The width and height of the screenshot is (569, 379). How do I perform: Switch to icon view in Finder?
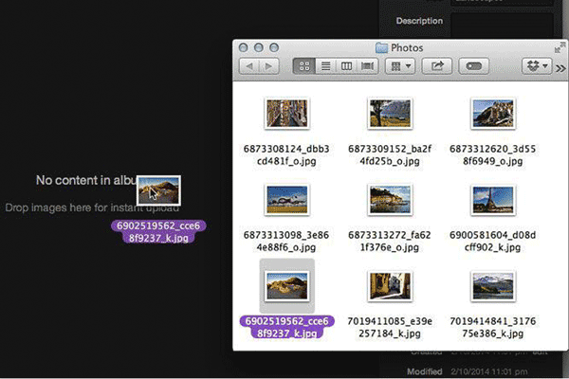point(305,66)
